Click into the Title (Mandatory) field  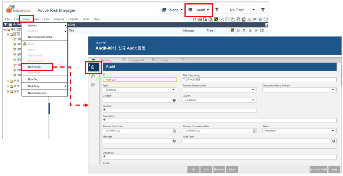click(259, 80)
